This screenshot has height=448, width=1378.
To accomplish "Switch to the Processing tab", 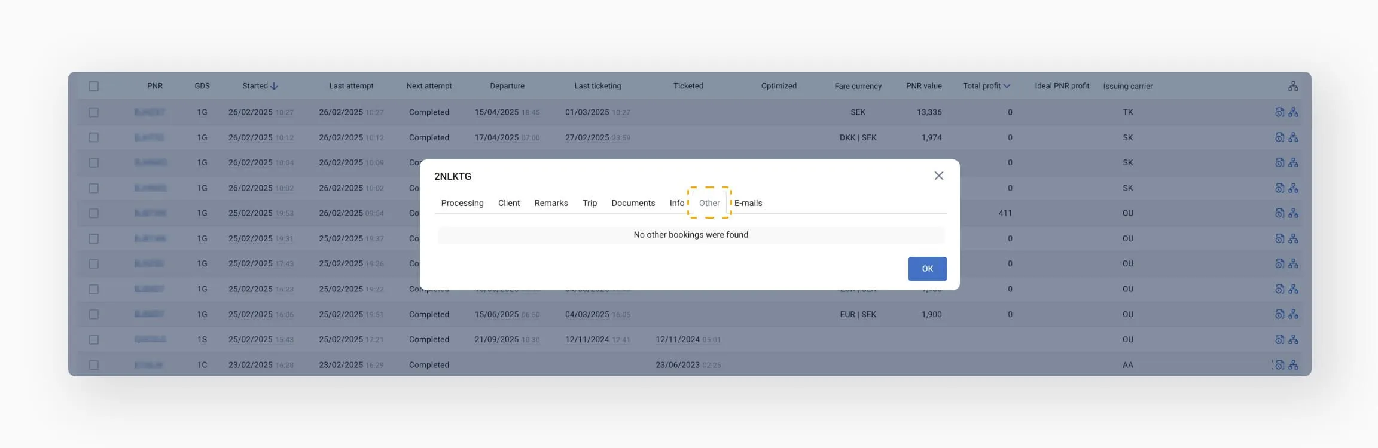I will click(x=462, y=203).
